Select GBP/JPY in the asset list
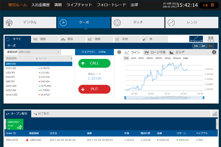Screen dimensions: 221x147 [x=39, y=82]
